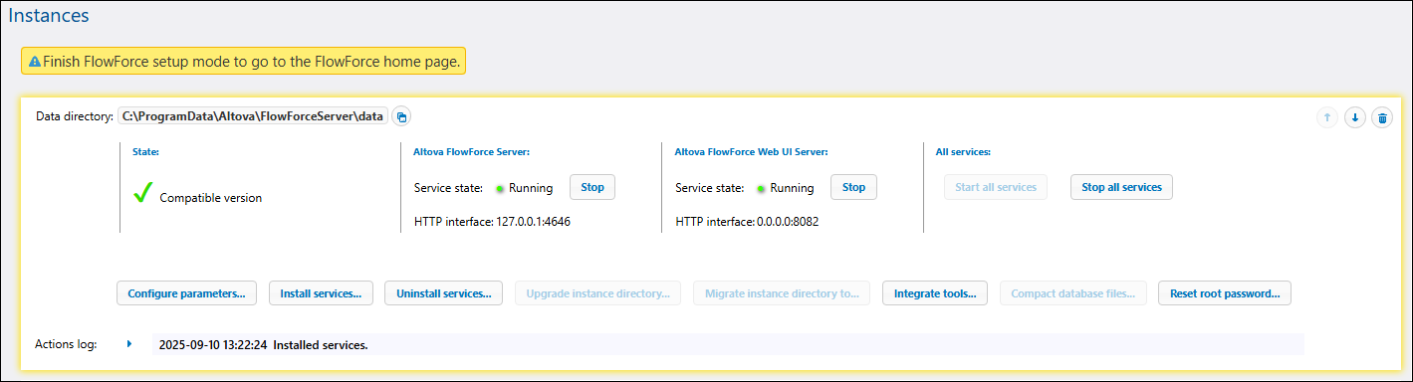Click FlowForce Server running status indicator
The height and width of the screenshot is (382, 1413).
click(500, 188)
